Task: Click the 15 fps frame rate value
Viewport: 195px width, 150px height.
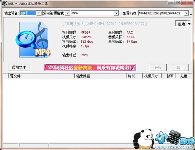Action: tap(85, 46)
